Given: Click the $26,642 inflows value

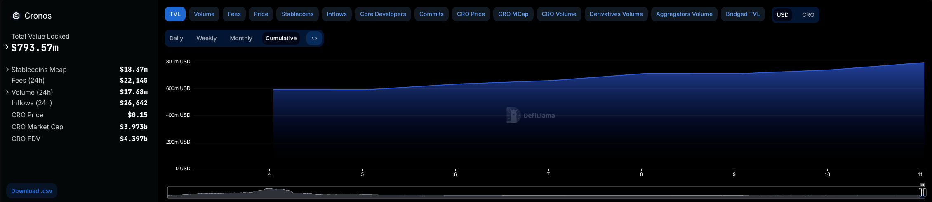Looking at the screenshot, I should [134, 103].
